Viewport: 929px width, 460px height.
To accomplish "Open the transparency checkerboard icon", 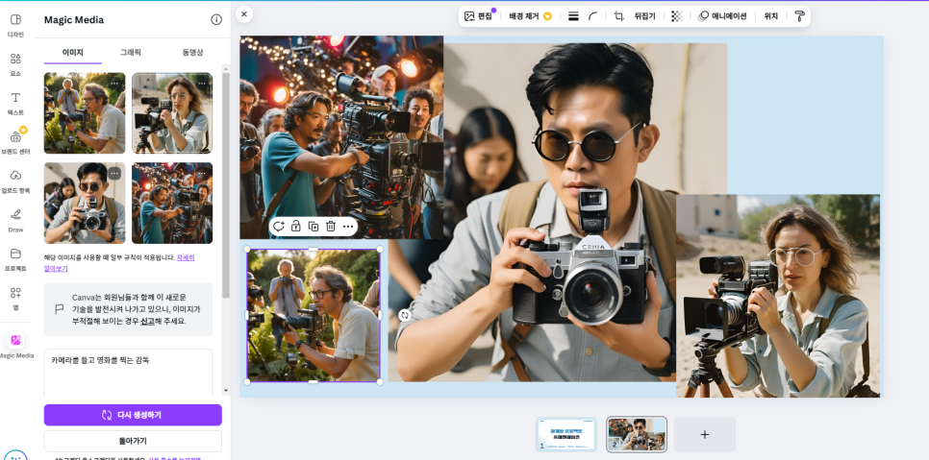I will (x=677, y=16).
